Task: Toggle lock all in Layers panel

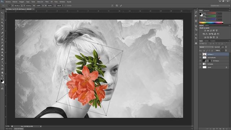Action: [x=212, y=51]
